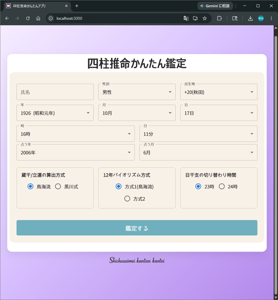Go back using the browser back arrow
This screenshot has height=300, width=278.
[7, 18]
